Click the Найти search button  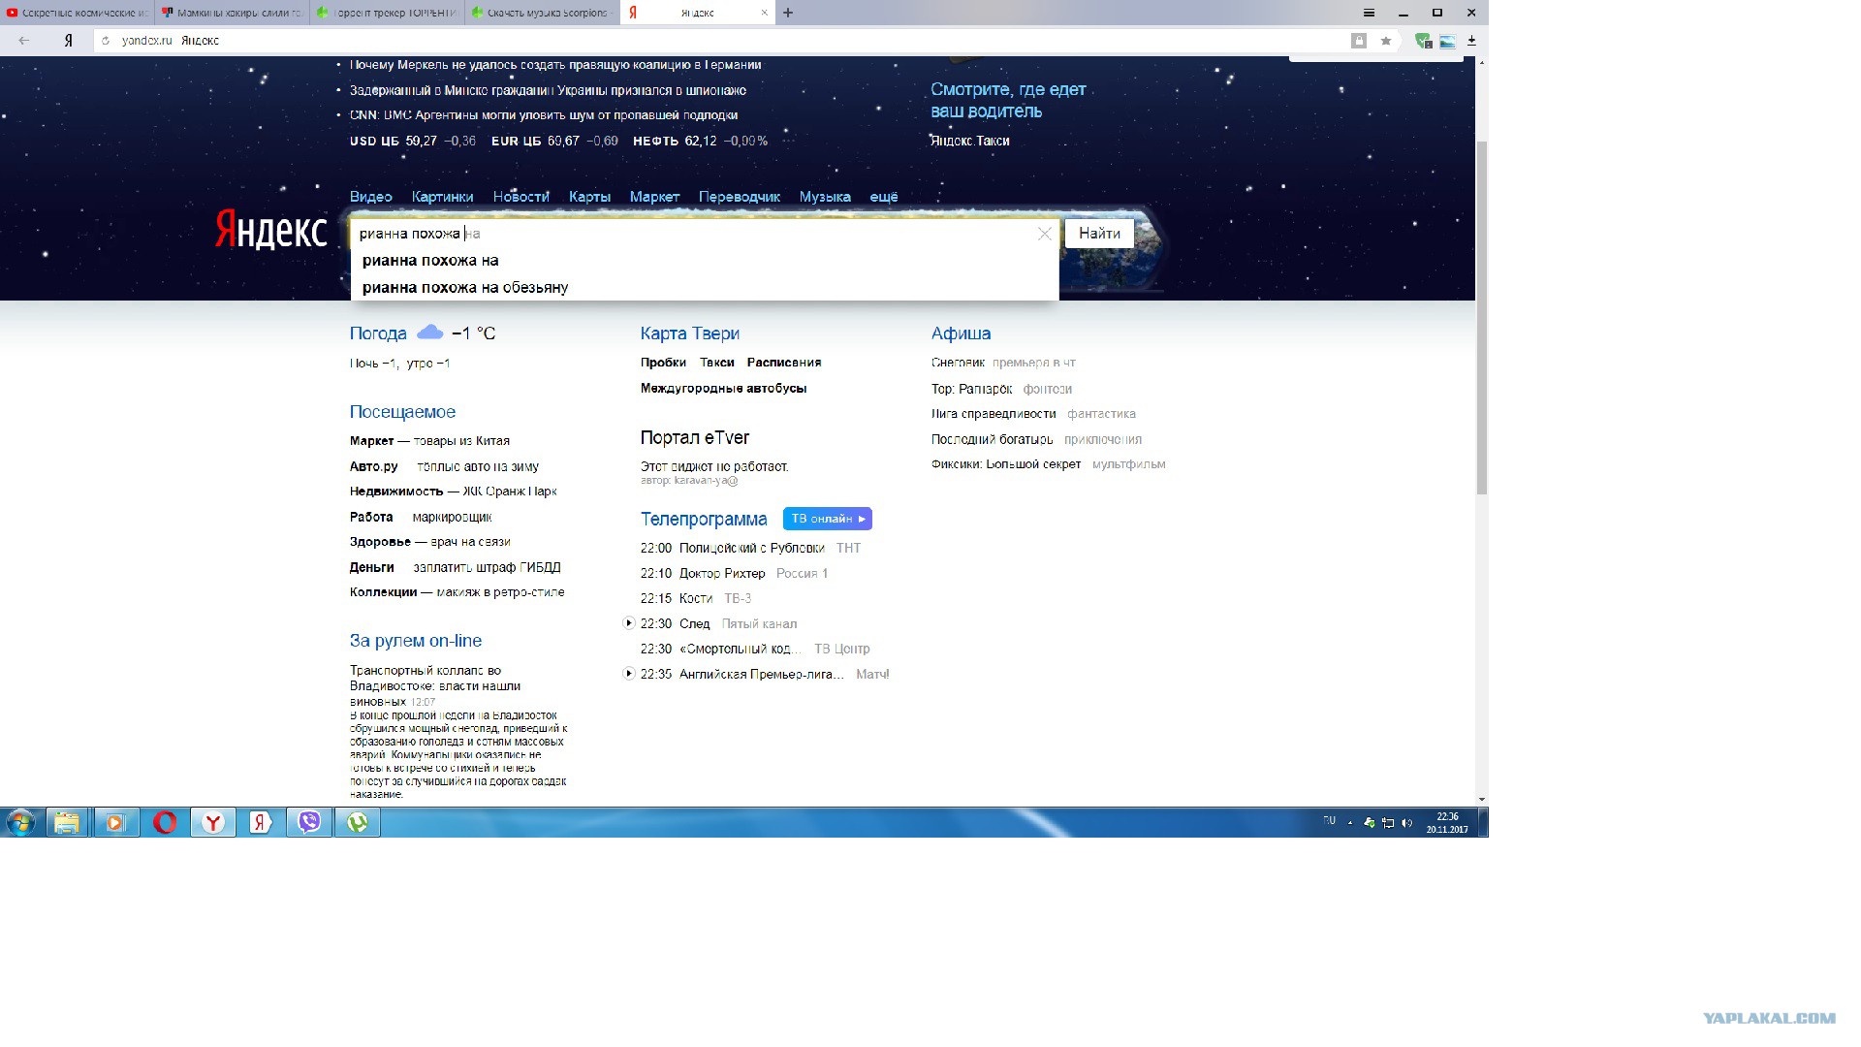[1099, 234]
